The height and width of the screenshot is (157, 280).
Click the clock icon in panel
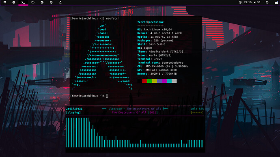click(240, 2)
